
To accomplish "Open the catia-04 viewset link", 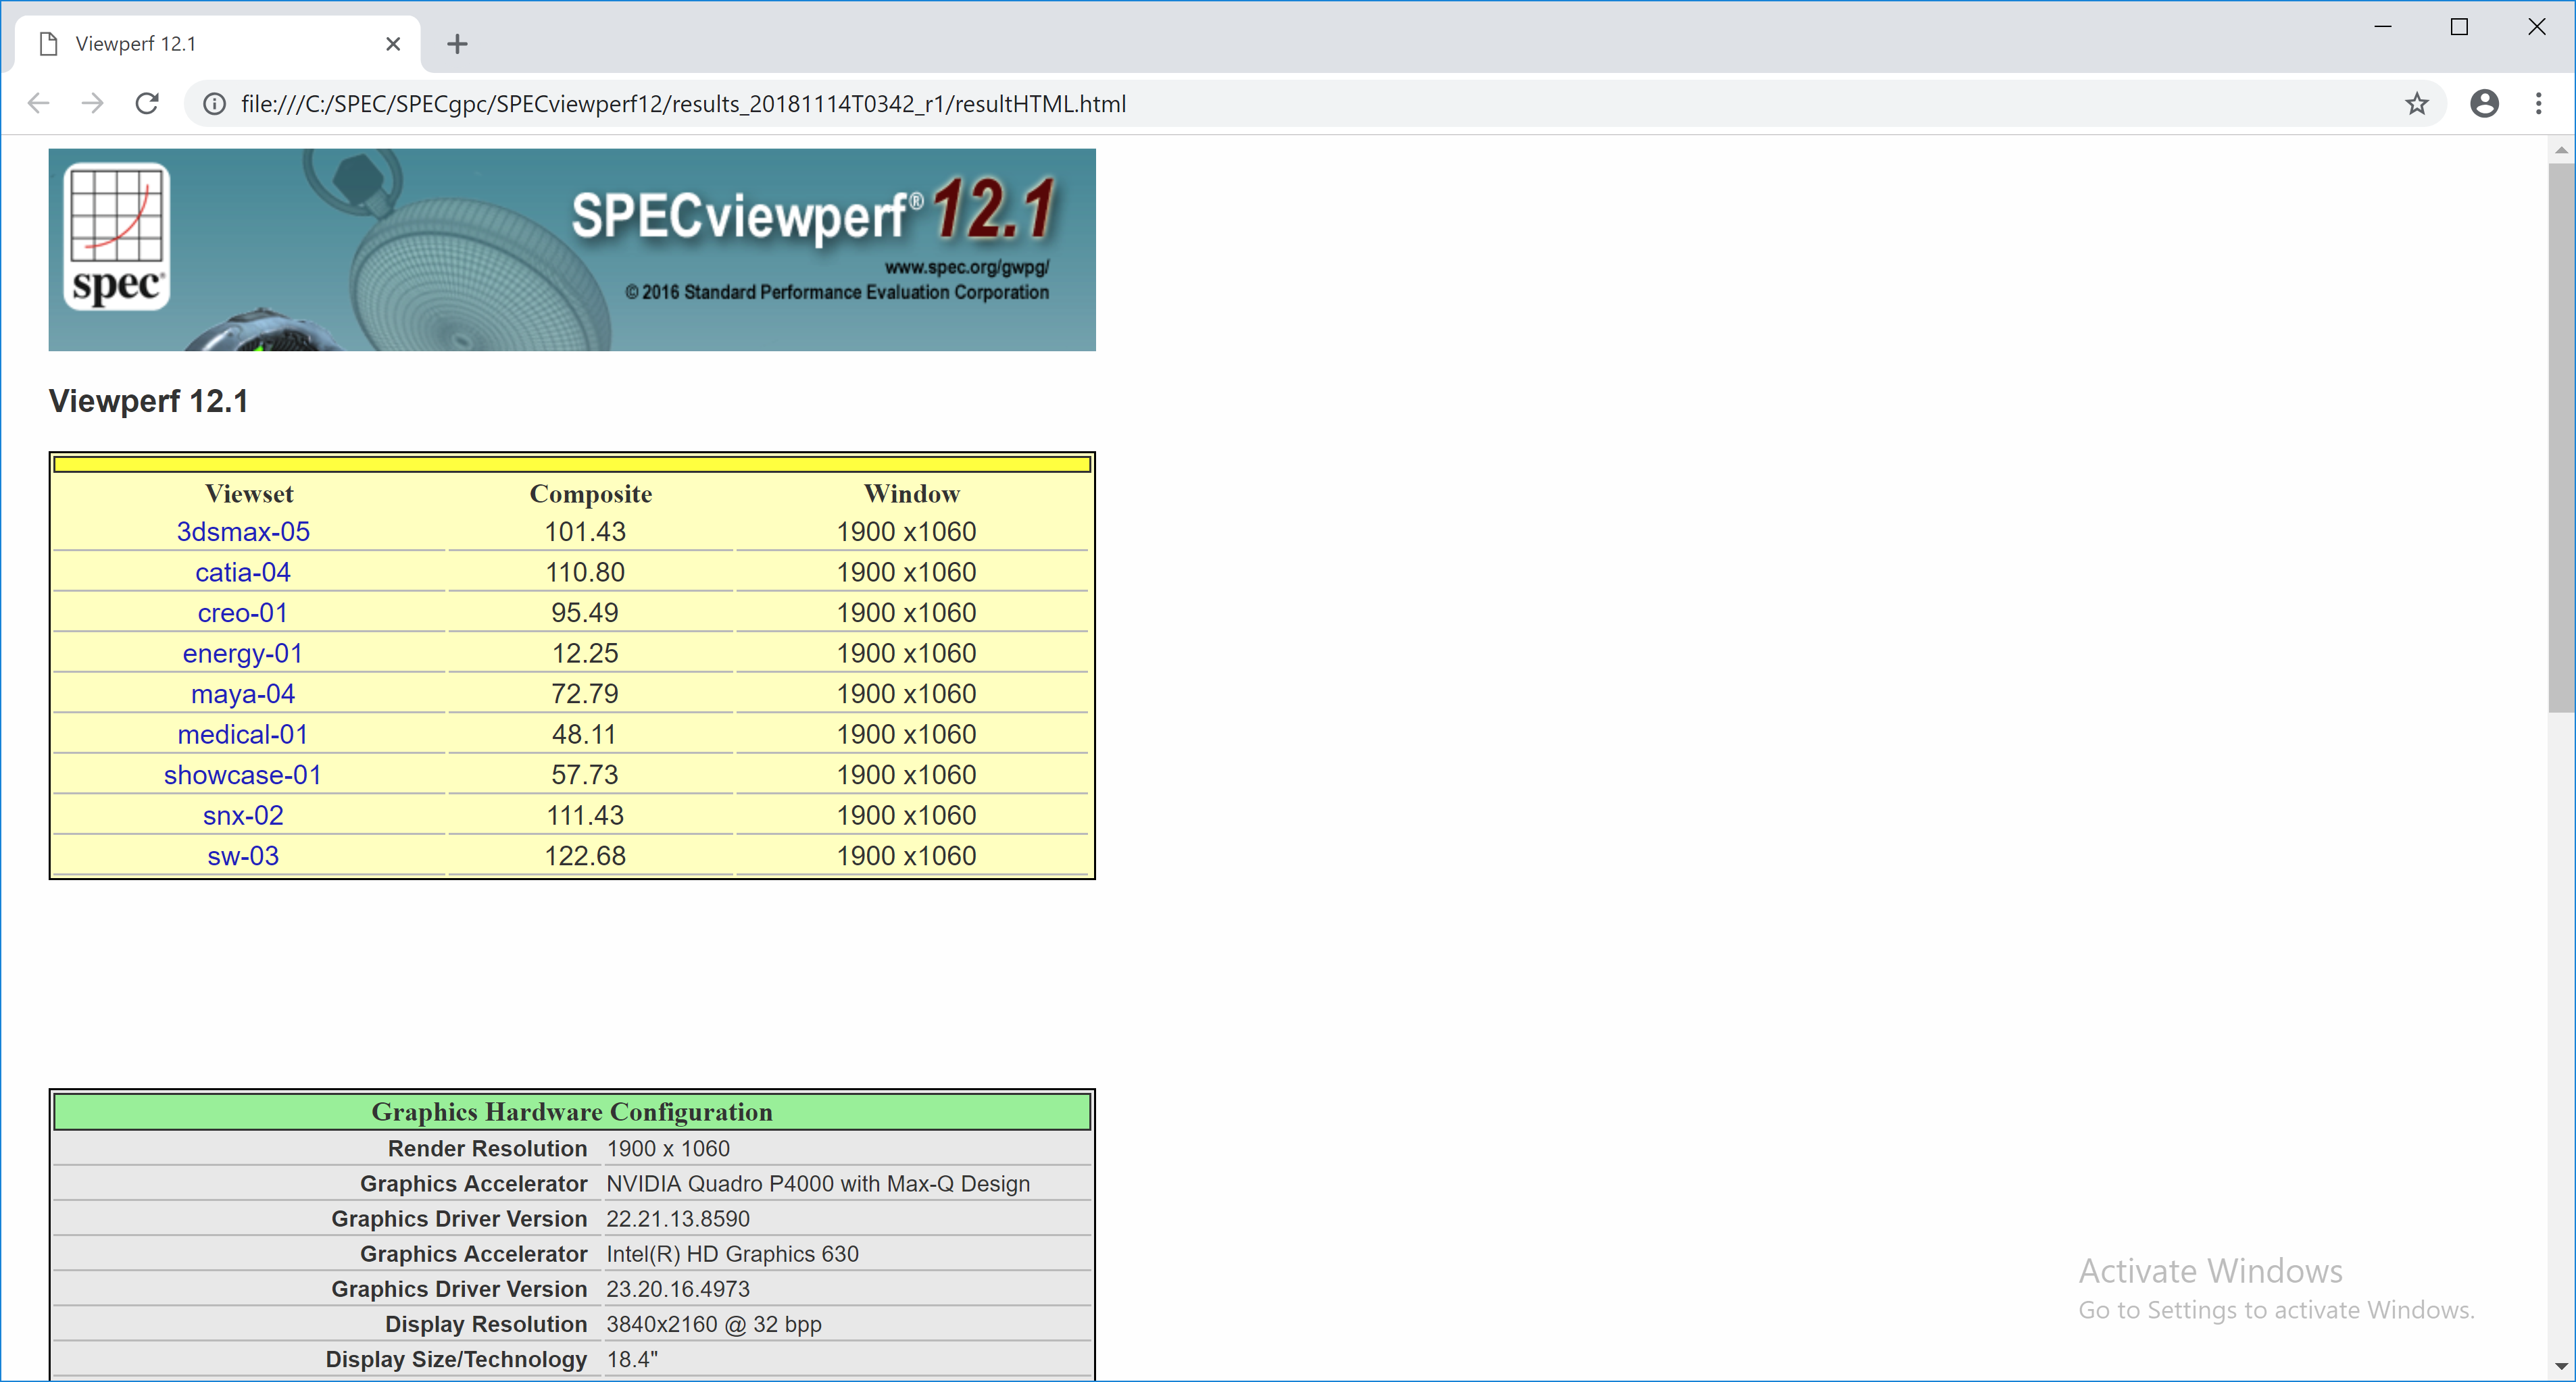I will 243,573.
